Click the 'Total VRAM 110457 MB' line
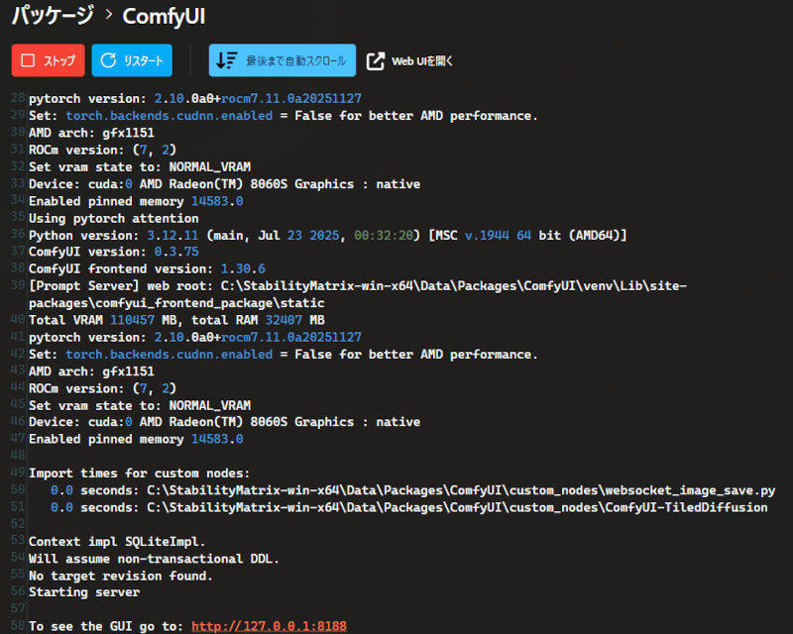 click(x=176, y=320)
